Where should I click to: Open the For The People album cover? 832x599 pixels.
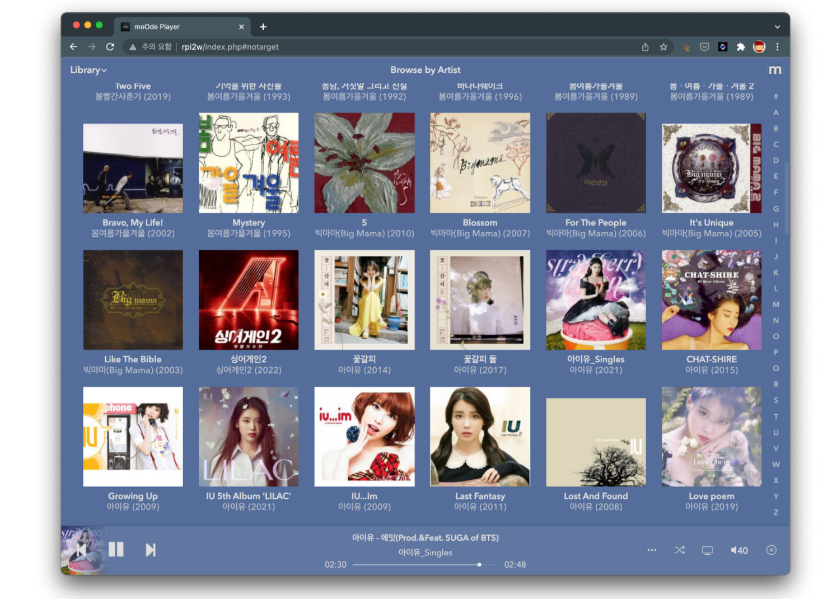(x=596, y=163)
